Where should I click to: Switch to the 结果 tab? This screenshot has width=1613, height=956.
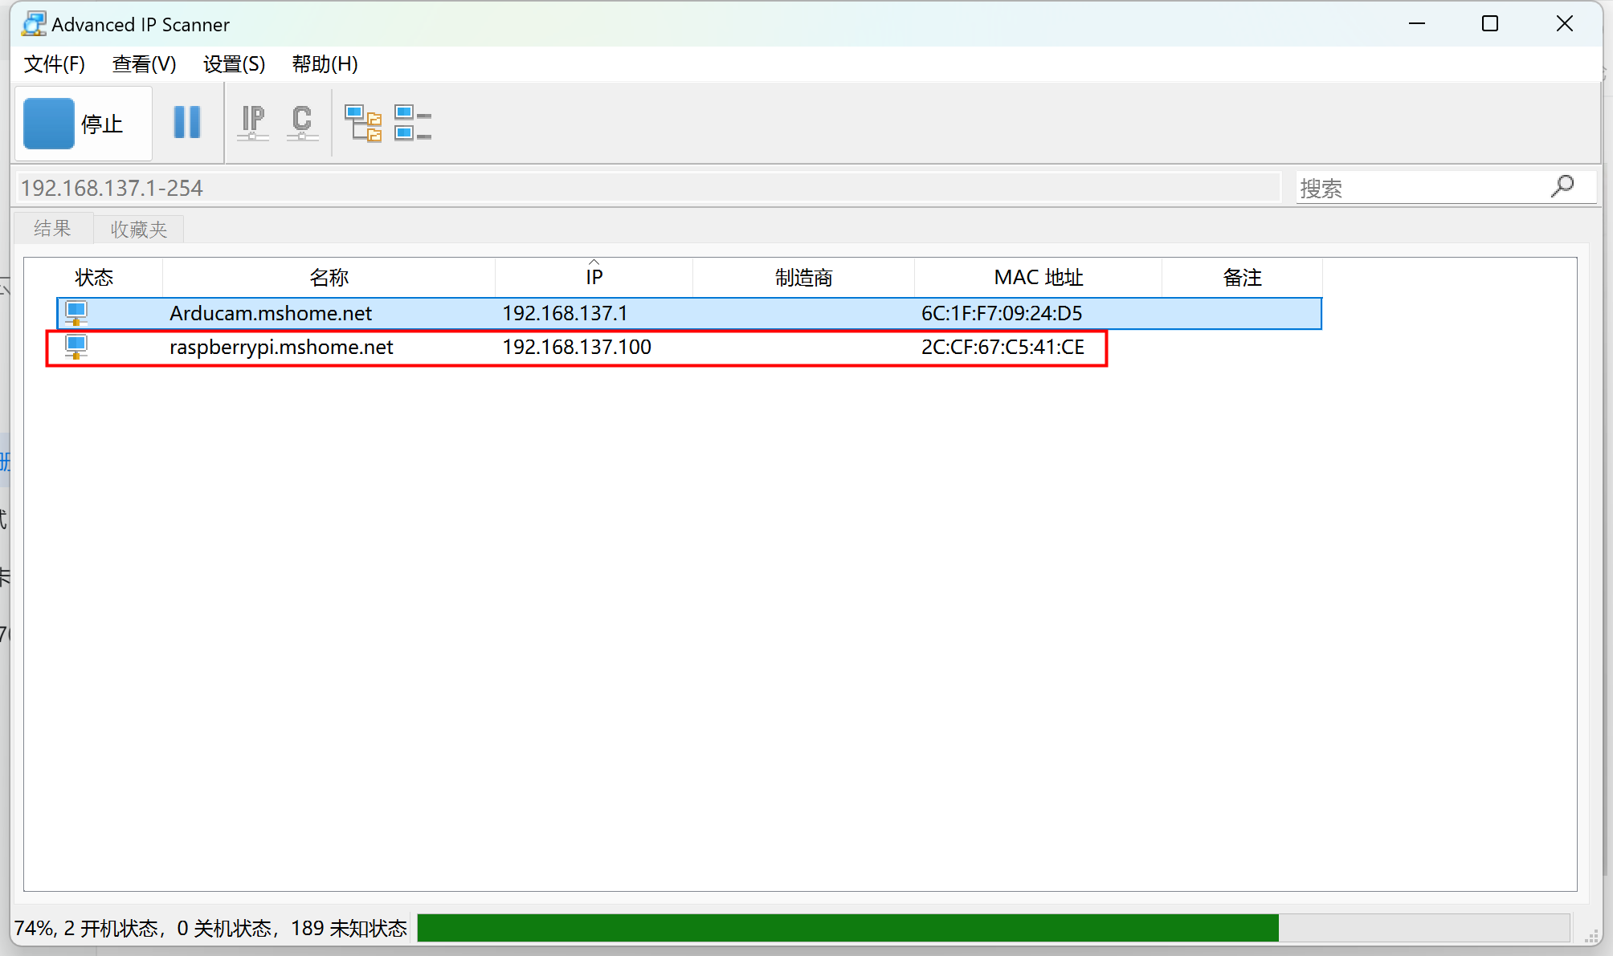click(53, 229)
